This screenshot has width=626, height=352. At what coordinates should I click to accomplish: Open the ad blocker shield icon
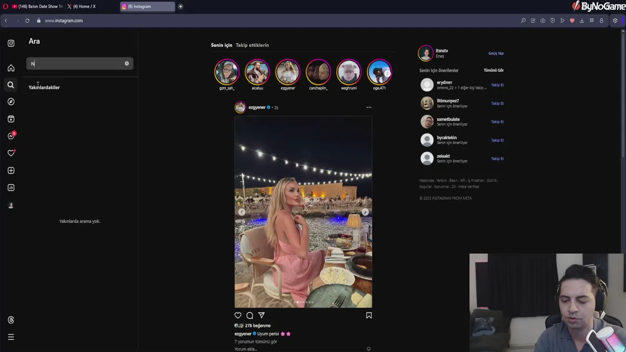[x=553, y=21]
